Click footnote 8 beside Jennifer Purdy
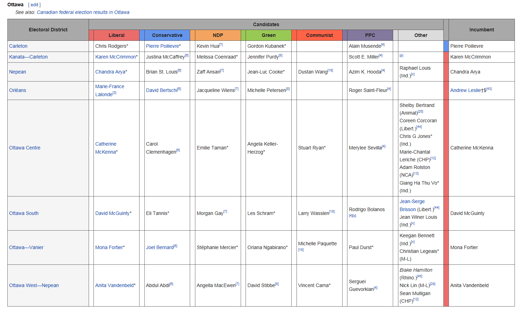The image size is (518, 309). point(280,55)
